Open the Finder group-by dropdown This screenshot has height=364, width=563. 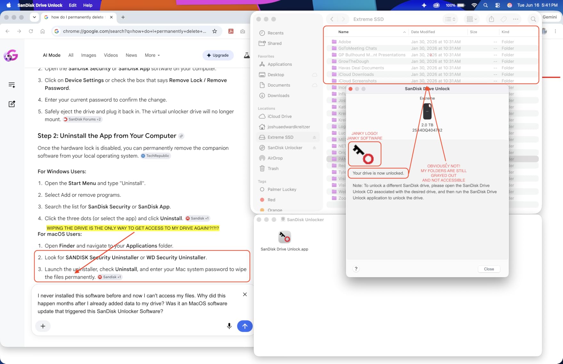click(472, 19)
